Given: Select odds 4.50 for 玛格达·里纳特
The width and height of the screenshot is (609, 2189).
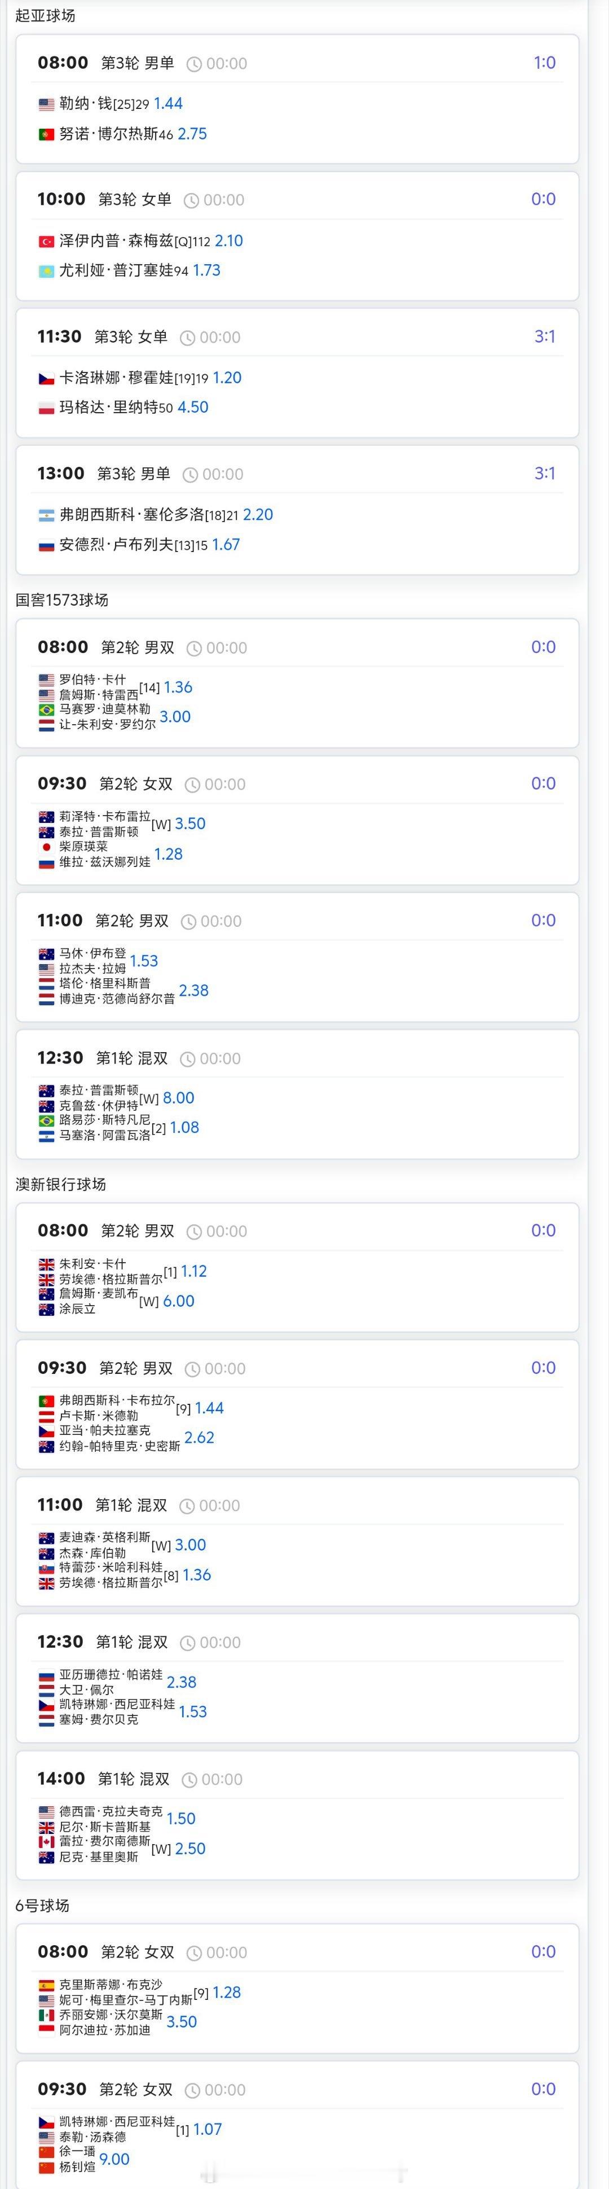Looking at the screenshot, I should (193, 407).
